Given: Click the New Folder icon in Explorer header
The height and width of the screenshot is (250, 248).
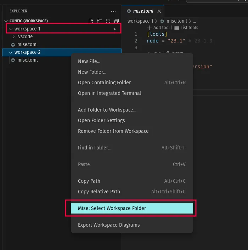Looking at the screenshot, I should tap(100, 21).
